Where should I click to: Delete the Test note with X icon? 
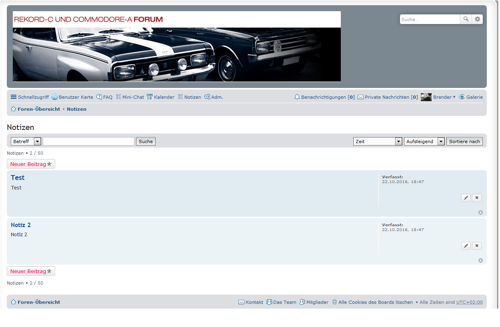(477, 198)
